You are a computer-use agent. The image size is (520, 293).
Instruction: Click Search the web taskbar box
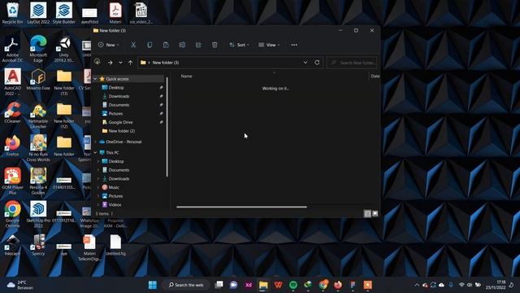[x=186, y=285]
